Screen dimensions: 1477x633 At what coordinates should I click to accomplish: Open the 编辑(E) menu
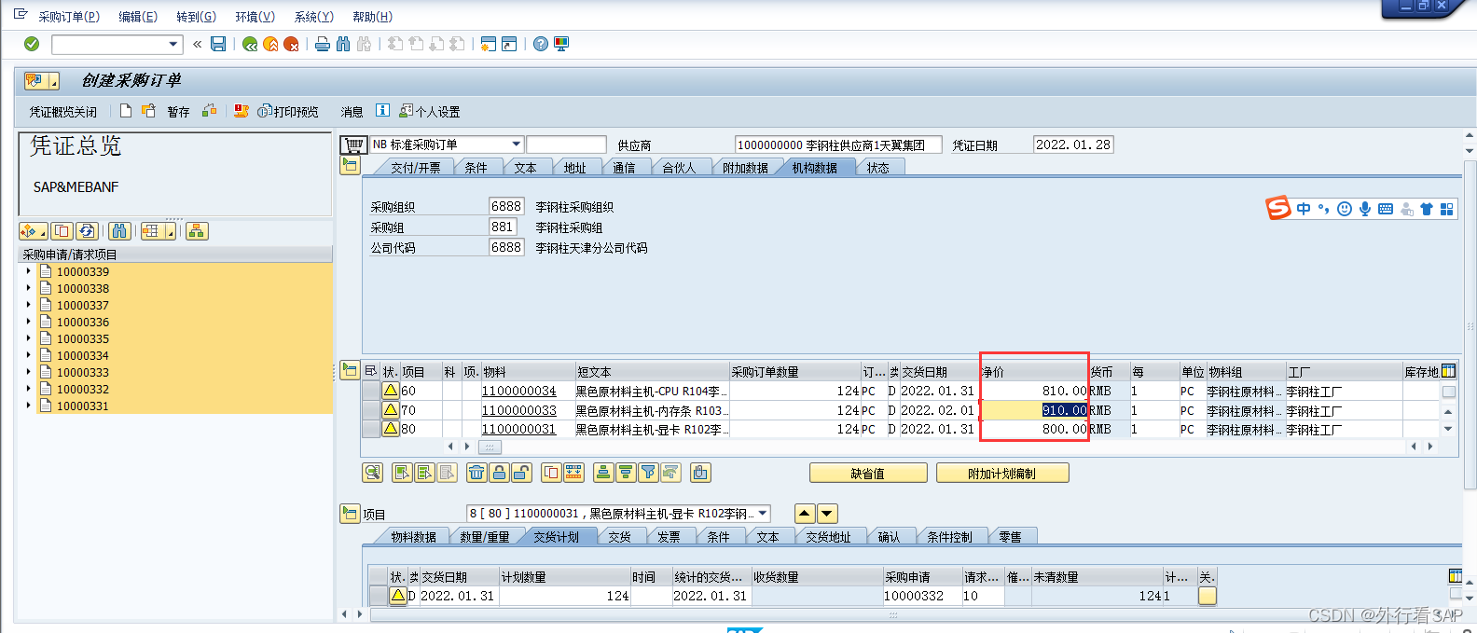tap(138, 17)
